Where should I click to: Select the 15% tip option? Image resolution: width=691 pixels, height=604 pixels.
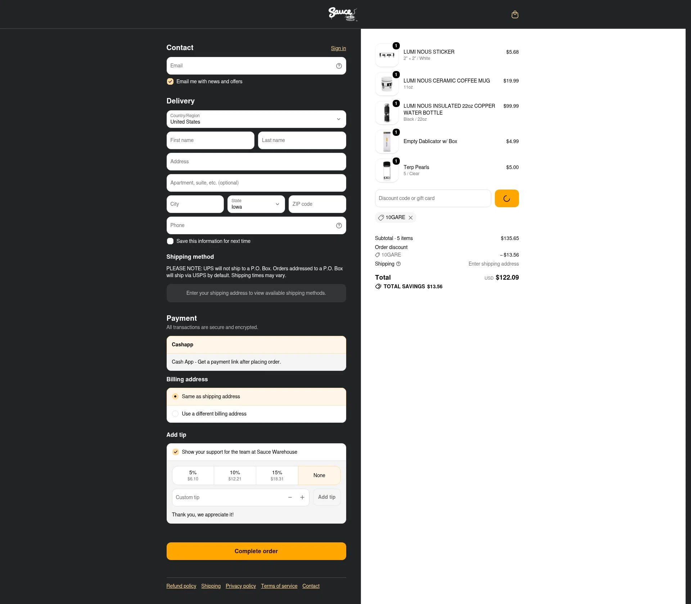[277, 475]
